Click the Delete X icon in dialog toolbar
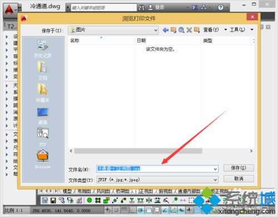The height and width of the screenshot is (217, 278). pyautogui.click(x=189, y=29)
